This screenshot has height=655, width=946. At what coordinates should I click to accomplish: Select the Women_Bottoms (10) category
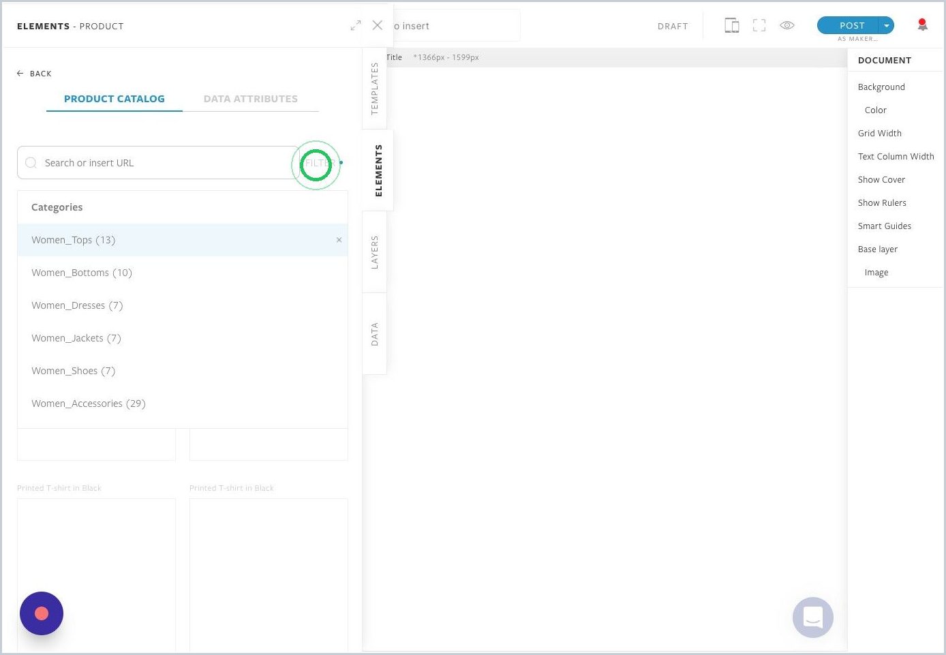tap(183, 273)
